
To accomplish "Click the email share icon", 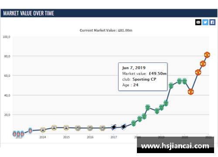I will point(198,22).
